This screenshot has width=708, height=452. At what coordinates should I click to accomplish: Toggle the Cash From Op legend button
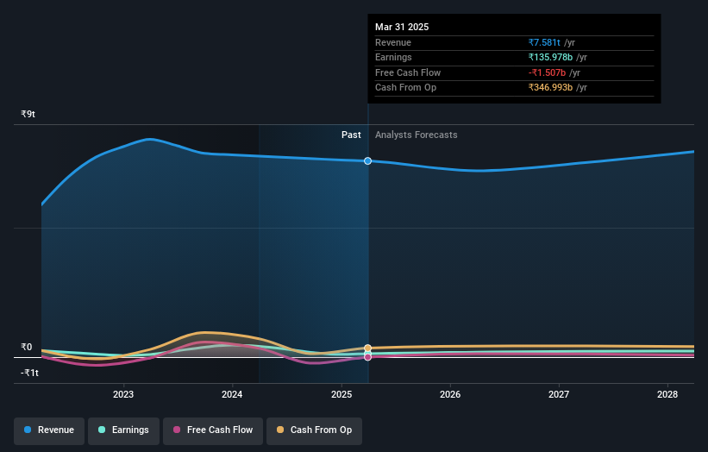tap(314, 430)
